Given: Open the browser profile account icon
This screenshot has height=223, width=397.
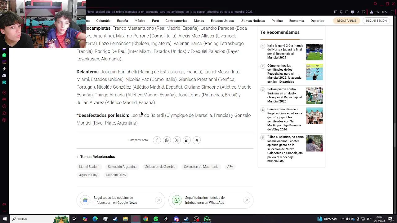Looking at the screenshot, I should [372, 12].
